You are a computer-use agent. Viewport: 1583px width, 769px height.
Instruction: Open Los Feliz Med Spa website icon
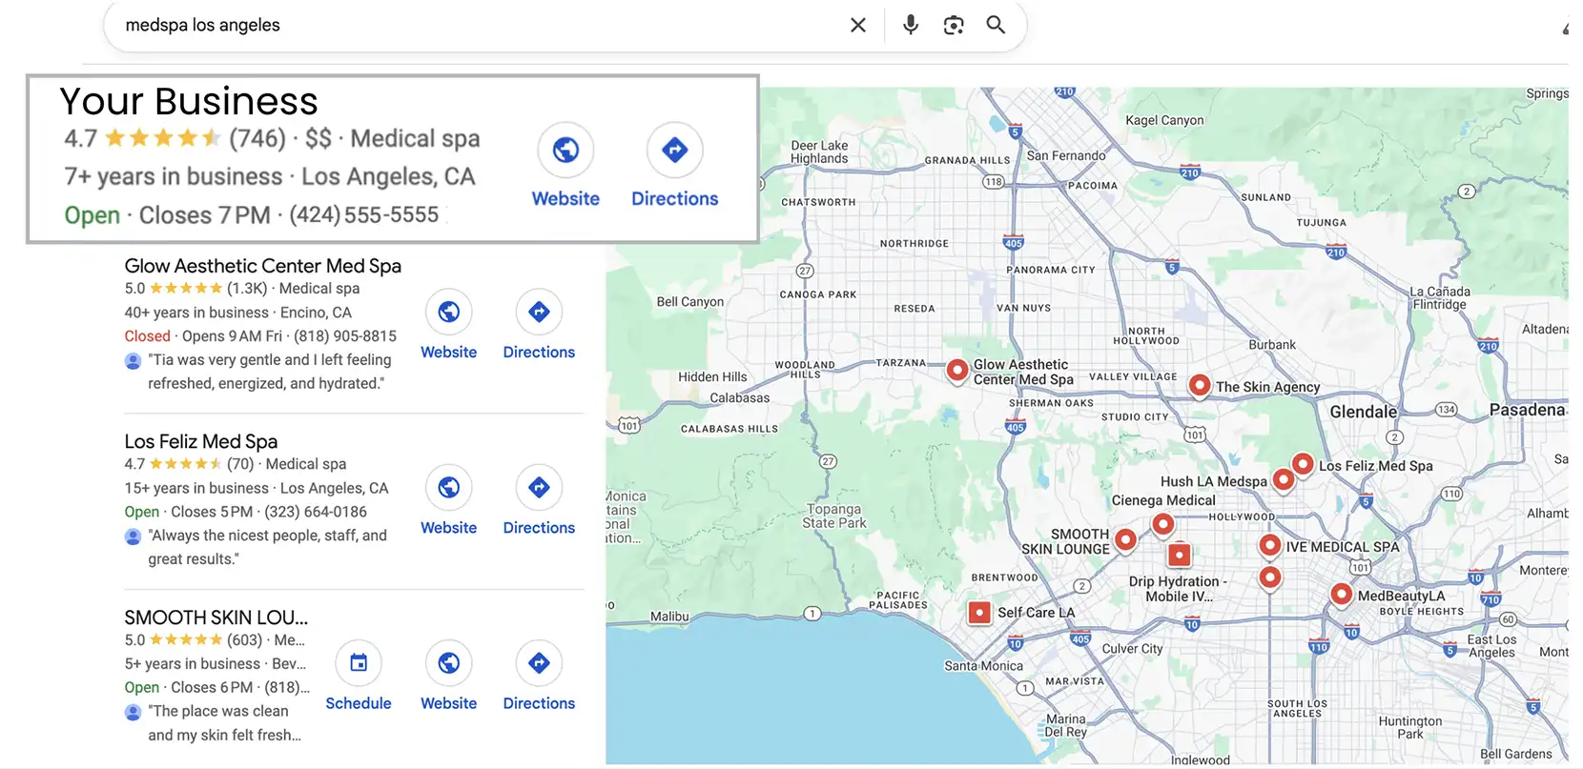click(x=448, y=488)
